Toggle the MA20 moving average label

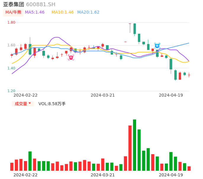click(x=88, y=12)
